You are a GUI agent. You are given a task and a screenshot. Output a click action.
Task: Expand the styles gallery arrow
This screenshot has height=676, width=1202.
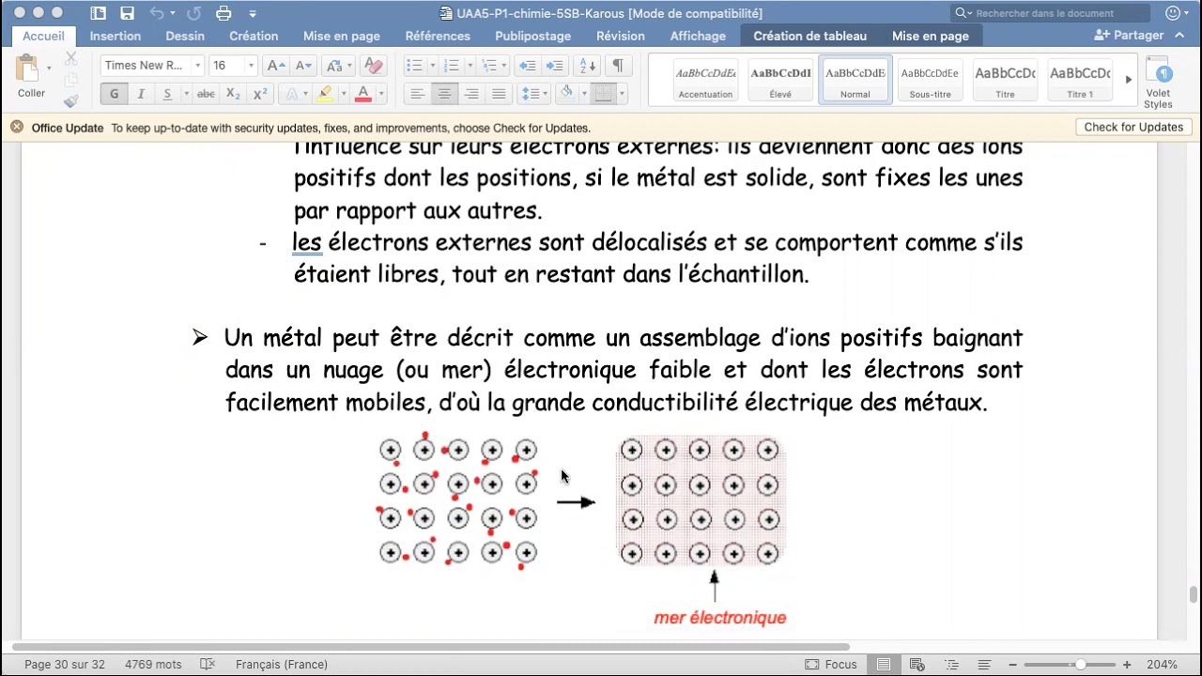click(1129, 80)
